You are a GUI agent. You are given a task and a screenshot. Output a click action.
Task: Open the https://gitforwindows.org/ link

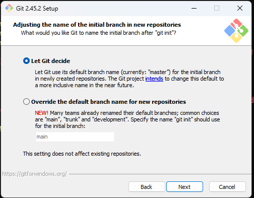point(34,174)
